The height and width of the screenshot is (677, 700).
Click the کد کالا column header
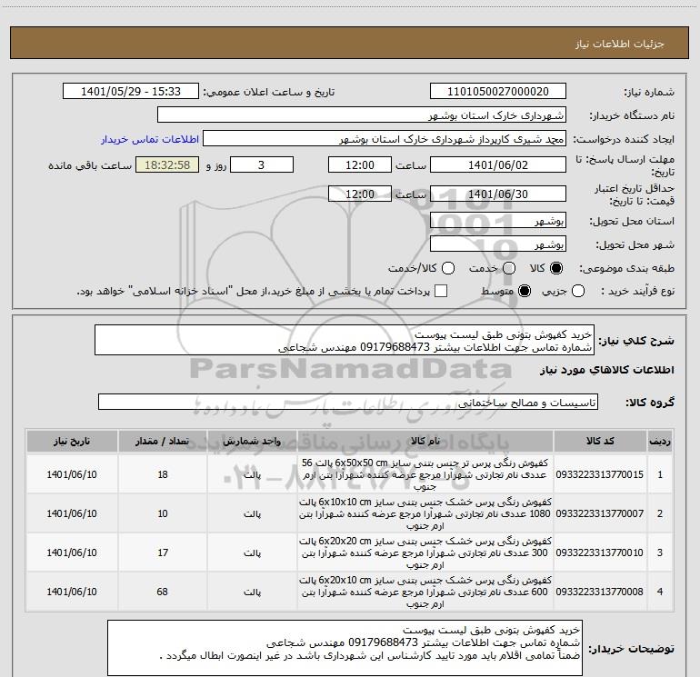coord(600,442)
